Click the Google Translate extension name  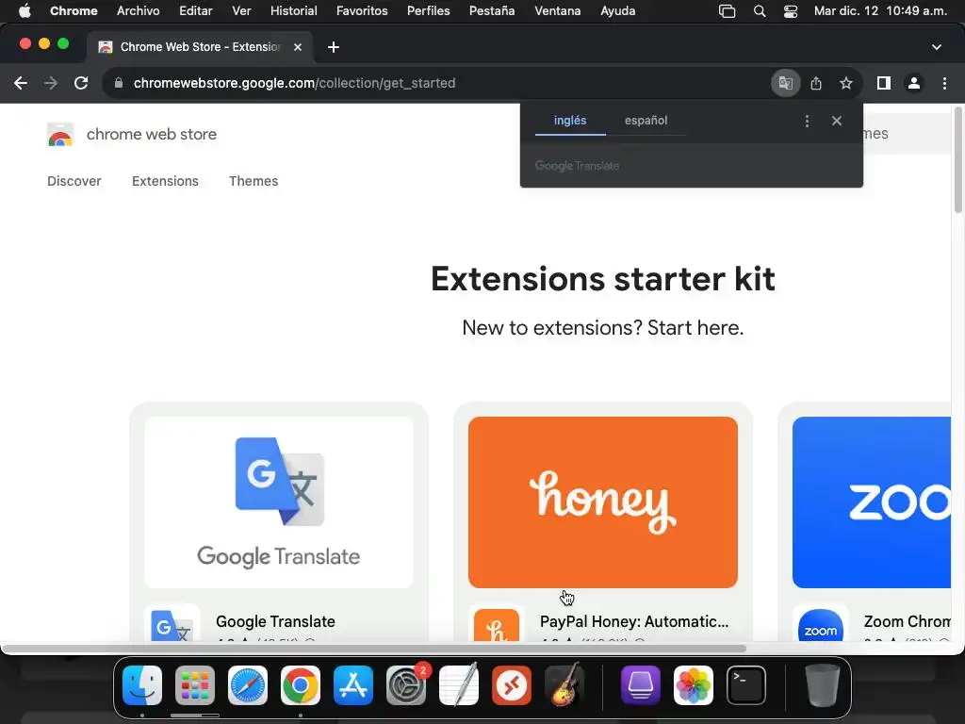pyautogui.click(x=275, y=622)
